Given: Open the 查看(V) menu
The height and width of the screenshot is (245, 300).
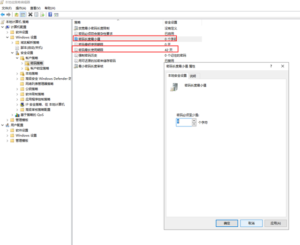Looking at the screenshot, I should tap(36, 8).
